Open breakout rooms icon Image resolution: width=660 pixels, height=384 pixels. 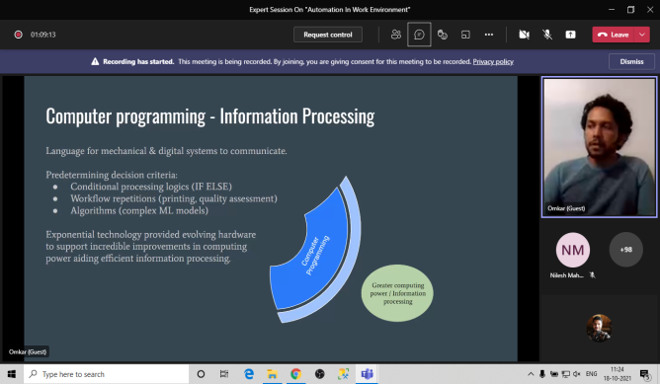click(x=465, y=35)
